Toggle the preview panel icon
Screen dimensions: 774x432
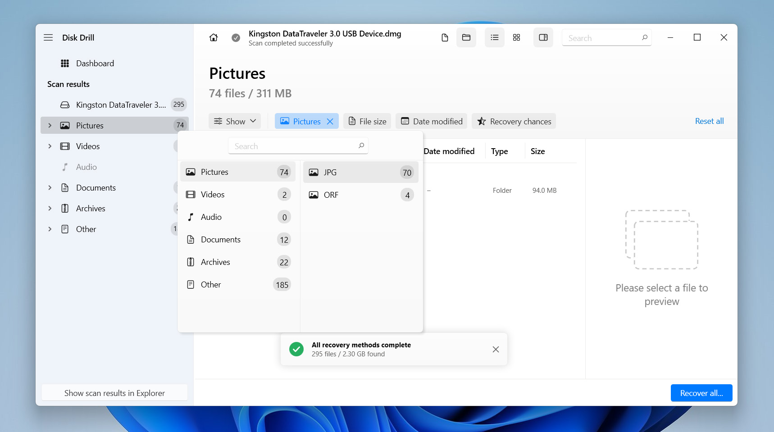[543, 37]
